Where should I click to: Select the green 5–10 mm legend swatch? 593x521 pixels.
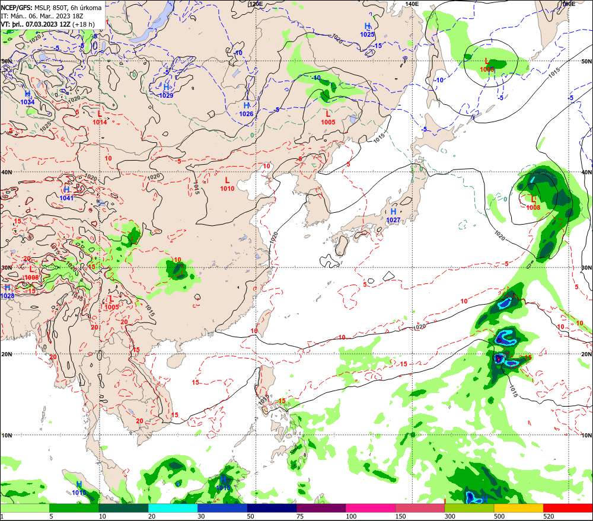pos(74,508)
